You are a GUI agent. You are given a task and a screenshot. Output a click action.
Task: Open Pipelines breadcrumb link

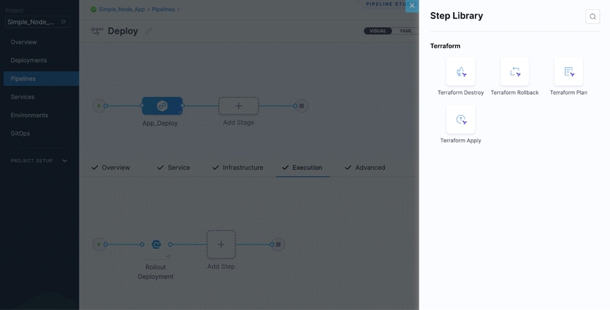(x=163, y=9)
